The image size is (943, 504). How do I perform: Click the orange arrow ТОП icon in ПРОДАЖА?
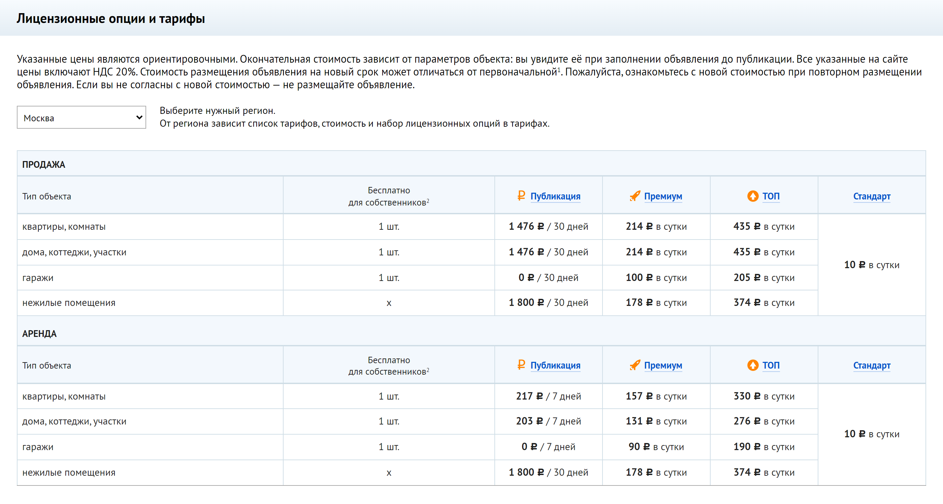point(753,196)
